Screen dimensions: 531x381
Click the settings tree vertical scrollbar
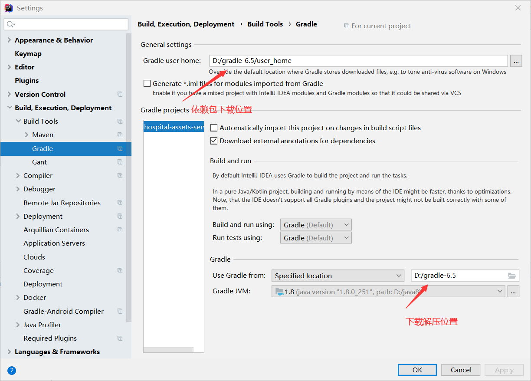click(128, 178)
